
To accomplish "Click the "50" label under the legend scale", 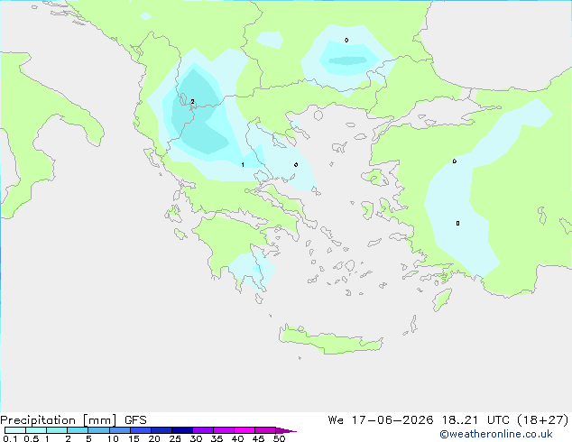I will (280, 438).
